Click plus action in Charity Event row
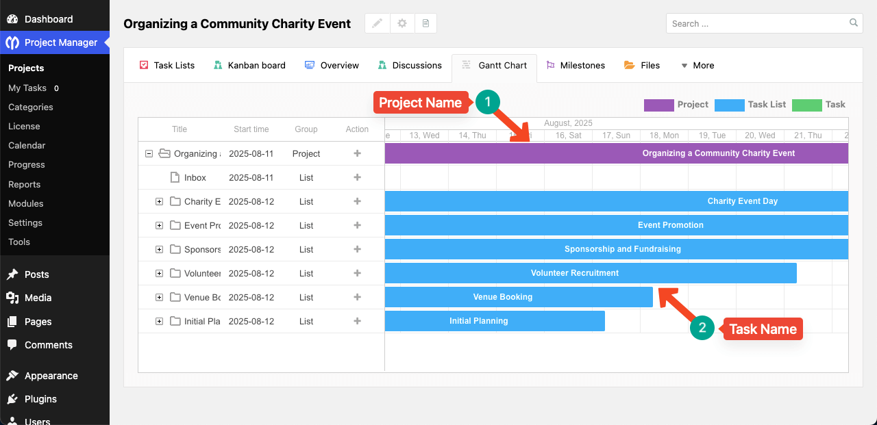Screen dimensions: 877x425 (357, 201)
